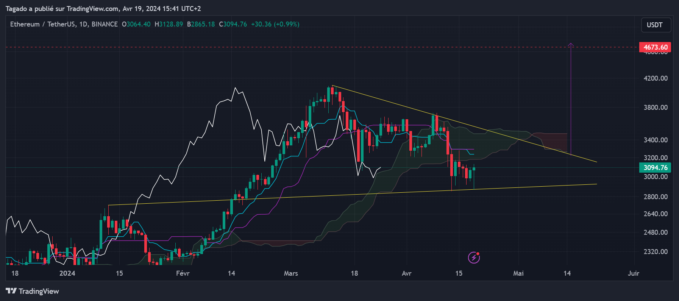Click the low value B2865.18
The height and width of the screenshot is (301, 679).
(201, 24)
